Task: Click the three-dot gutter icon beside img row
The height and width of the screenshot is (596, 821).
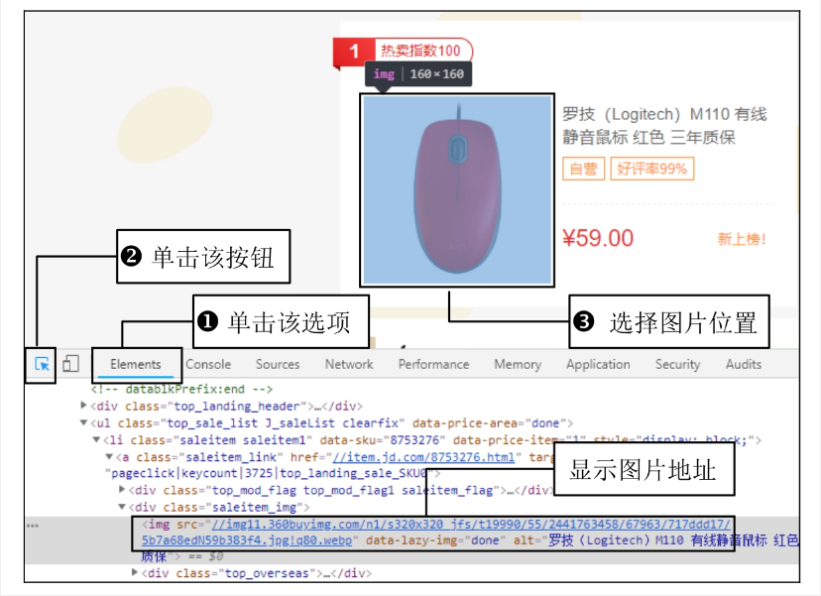Action: pyautogui.click(x=33, y=526)
